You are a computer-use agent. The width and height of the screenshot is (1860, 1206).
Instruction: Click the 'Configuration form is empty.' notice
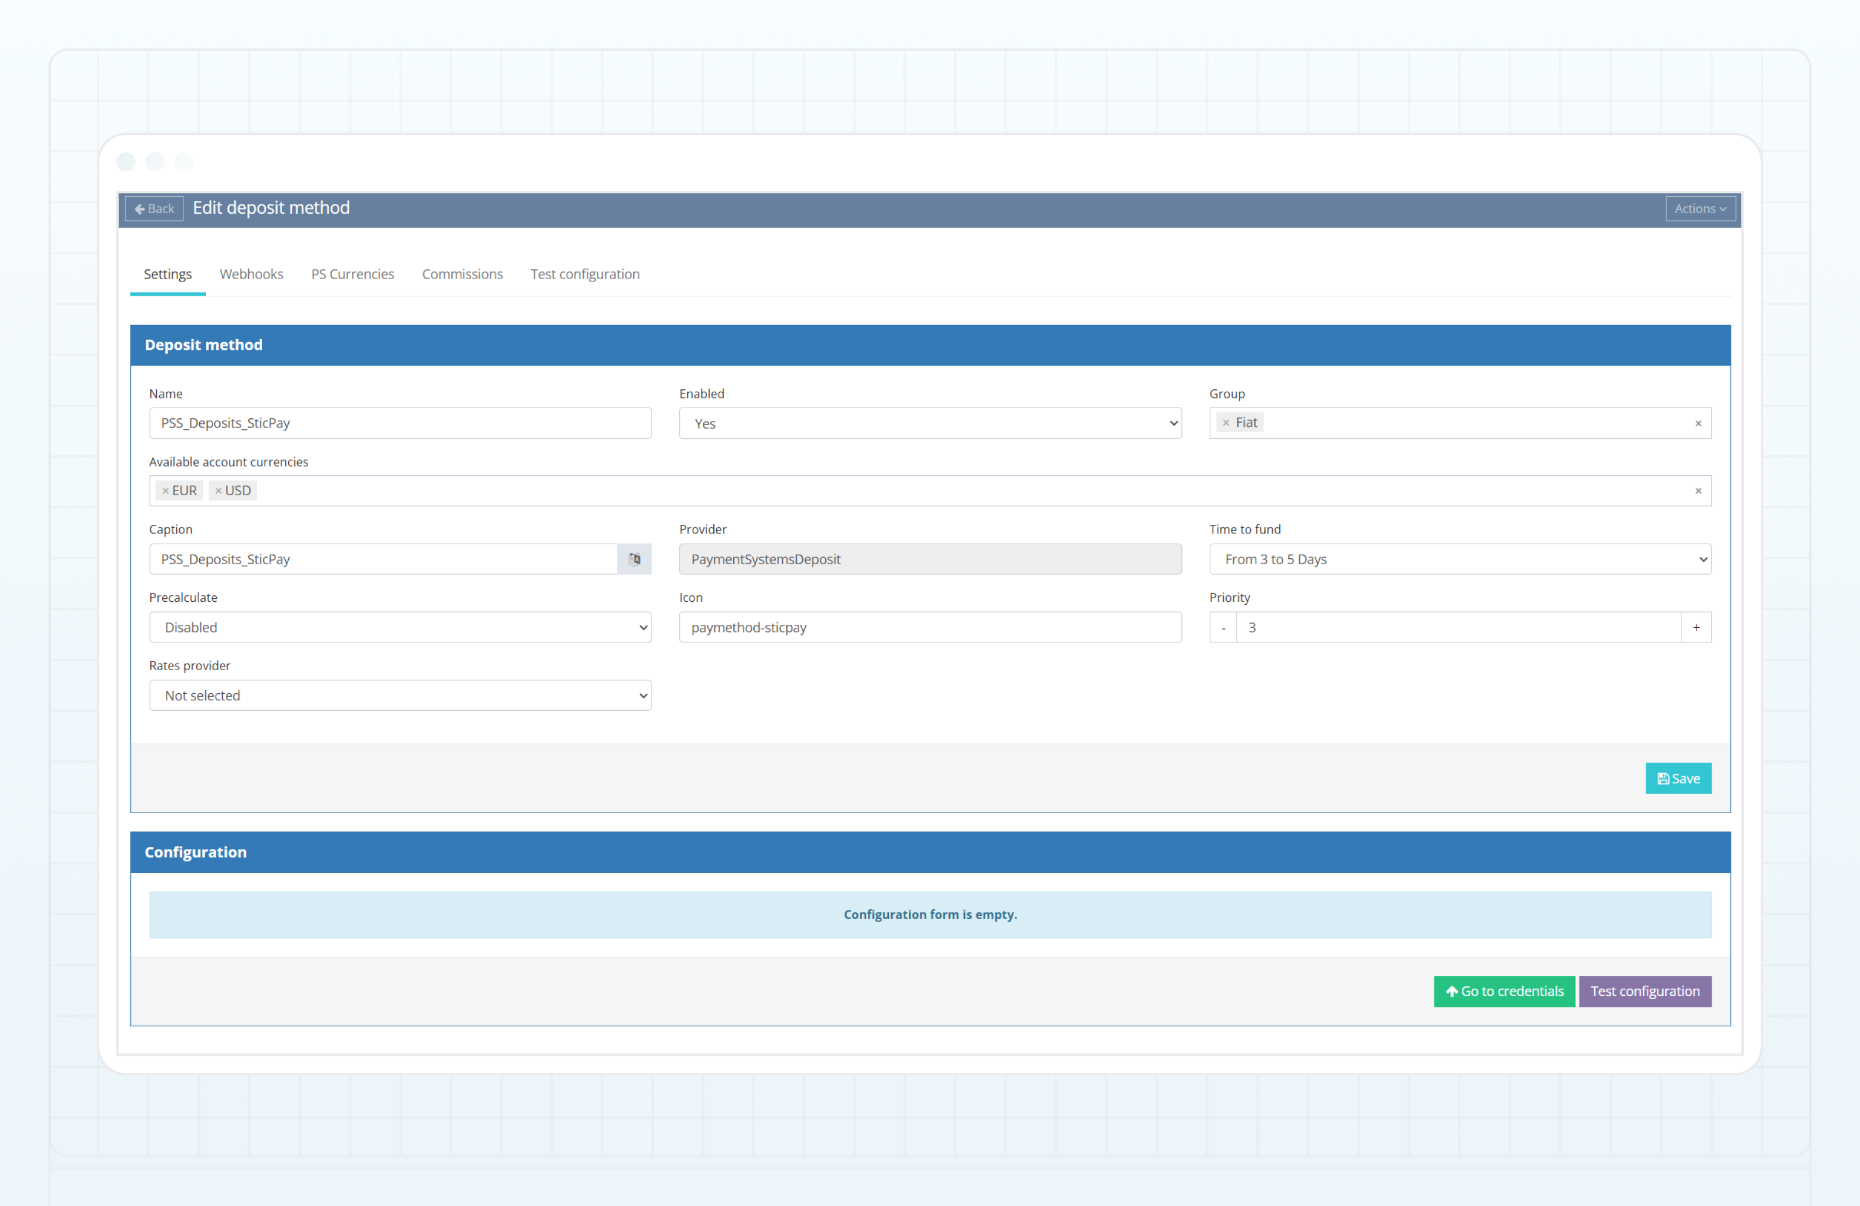[930, 914]
